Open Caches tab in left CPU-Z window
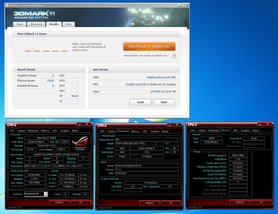The image size is (278, 214). click(x=22, y=130)
